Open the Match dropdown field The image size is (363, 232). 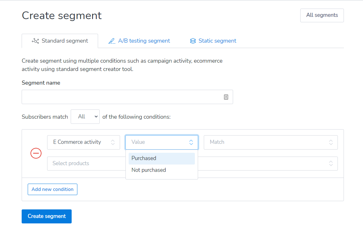(270, 142)
